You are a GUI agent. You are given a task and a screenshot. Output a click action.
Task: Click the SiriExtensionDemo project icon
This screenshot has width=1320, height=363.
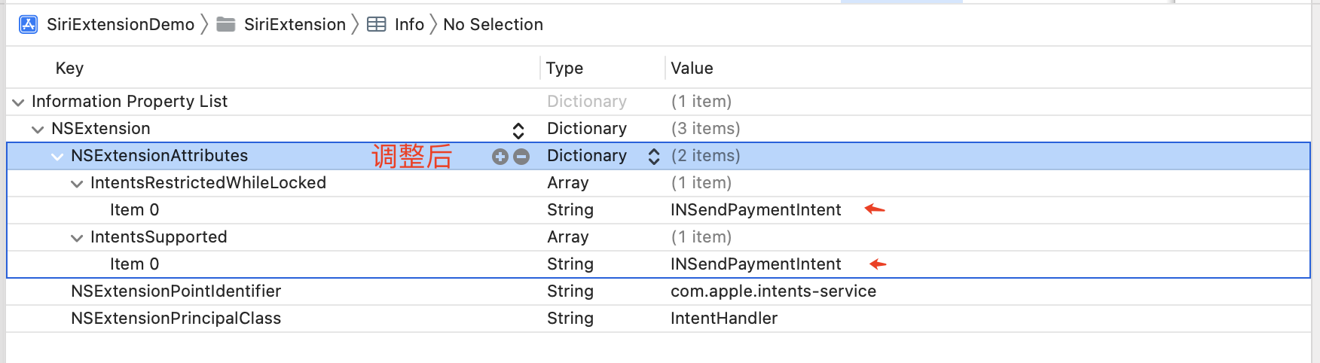29,25
